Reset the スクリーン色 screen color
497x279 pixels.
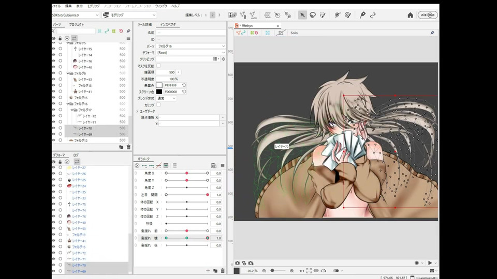coord(184,92)
